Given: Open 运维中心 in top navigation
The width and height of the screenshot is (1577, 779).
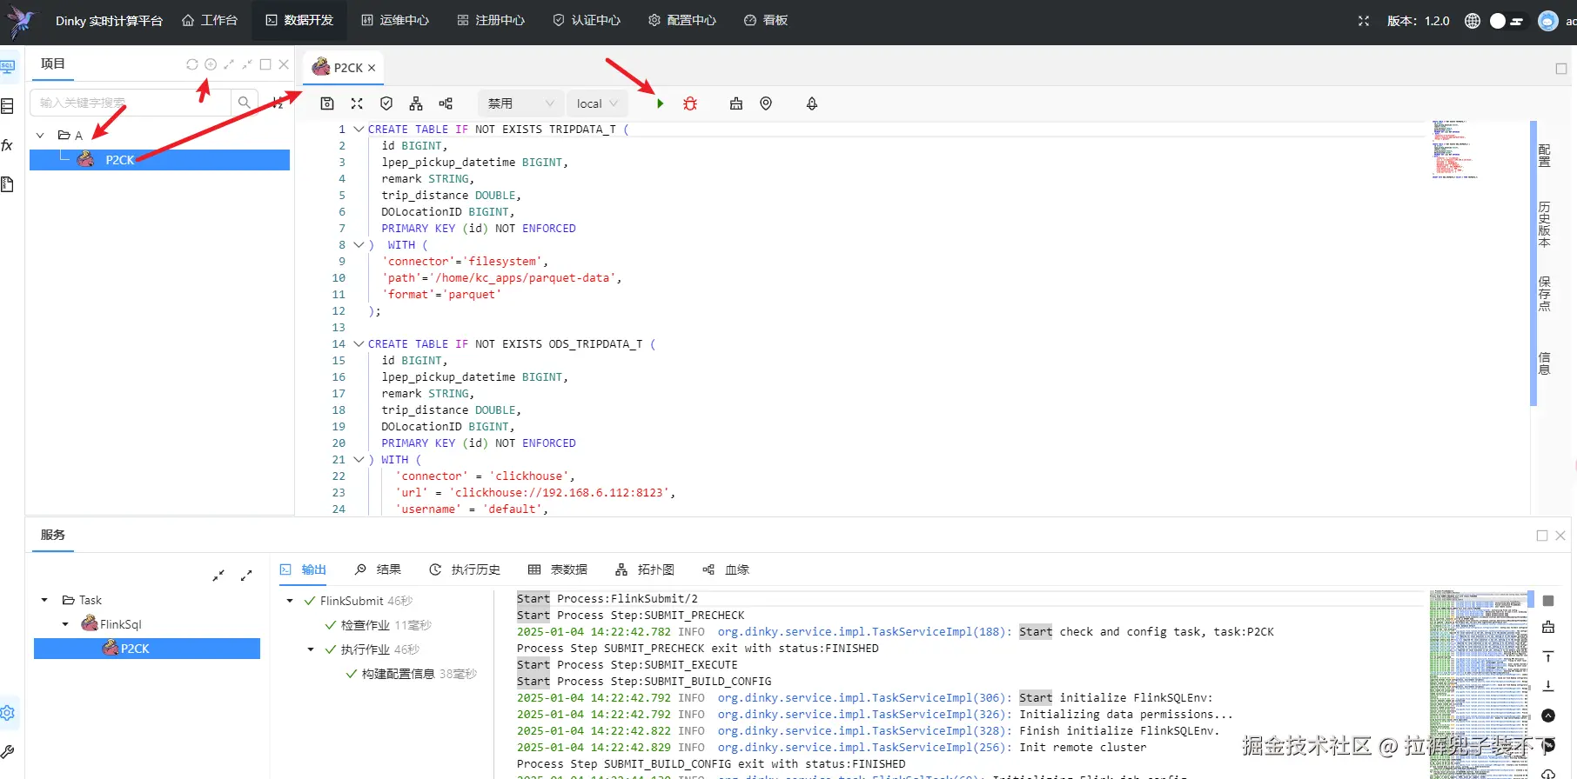Looking at the screenshot, I should coord(395,20).
